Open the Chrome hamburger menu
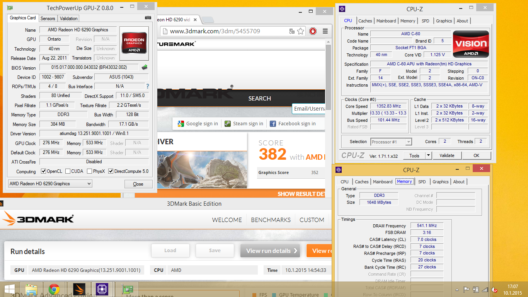 point(325,31)
